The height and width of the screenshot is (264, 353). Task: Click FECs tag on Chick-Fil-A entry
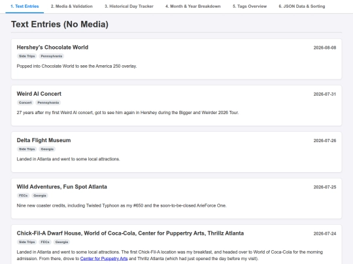click(45, 242)
